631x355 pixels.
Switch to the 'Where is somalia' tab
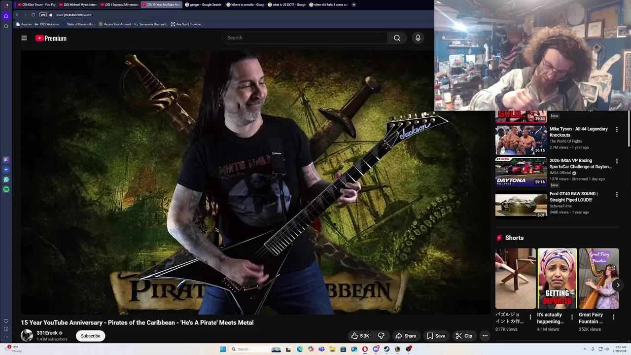(245, 4)
